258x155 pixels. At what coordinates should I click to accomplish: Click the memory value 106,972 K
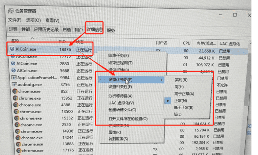[205, 65]
